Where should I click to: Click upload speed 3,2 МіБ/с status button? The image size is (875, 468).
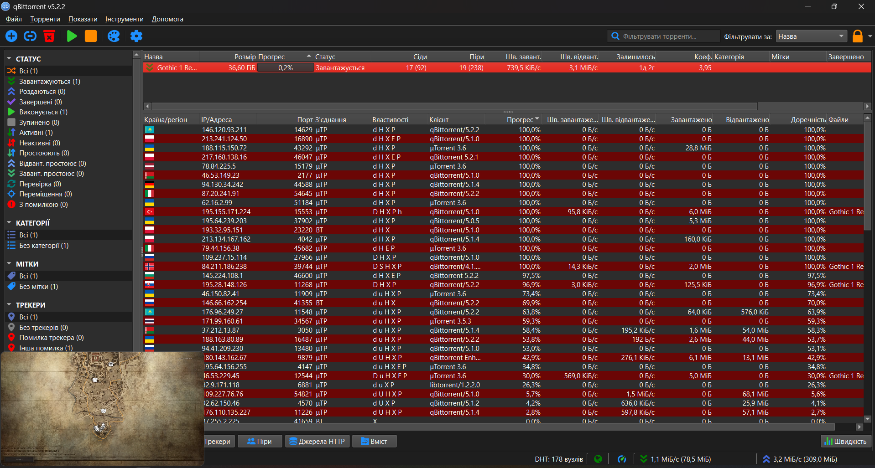coord(800,459)
